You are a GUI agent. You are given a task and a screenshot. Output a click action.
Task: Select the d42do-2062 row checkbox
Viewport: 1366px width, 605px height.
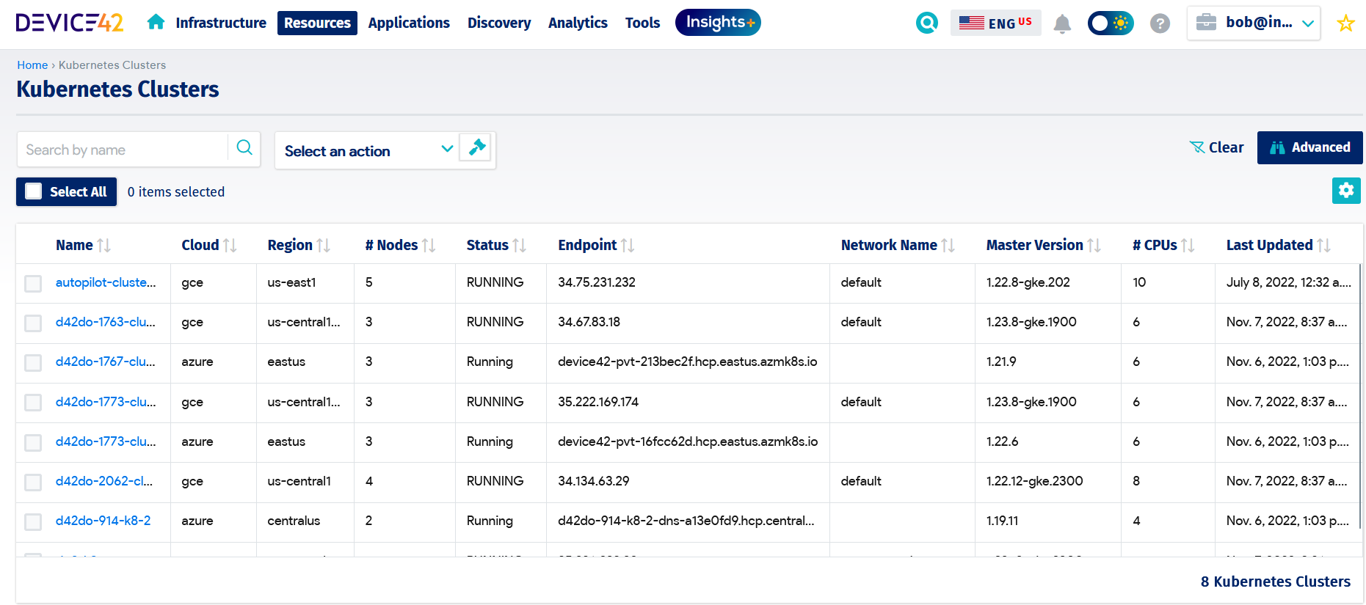tap(33, 482)
